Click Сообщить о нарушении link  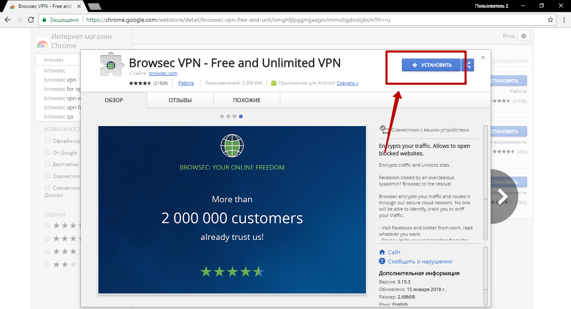pos(420,261)
